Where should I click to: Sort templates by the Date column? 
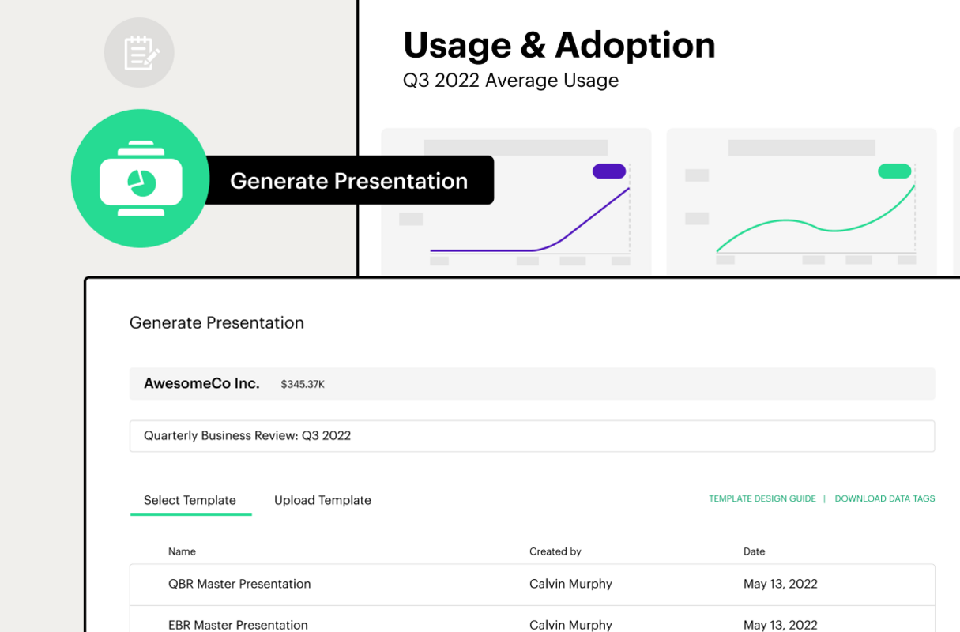point(754,551)
